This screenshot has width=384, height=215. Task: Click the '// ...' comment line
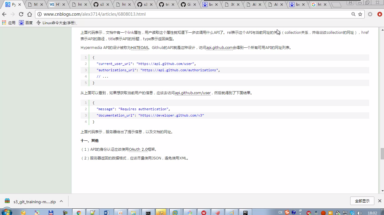pos(102,76)
